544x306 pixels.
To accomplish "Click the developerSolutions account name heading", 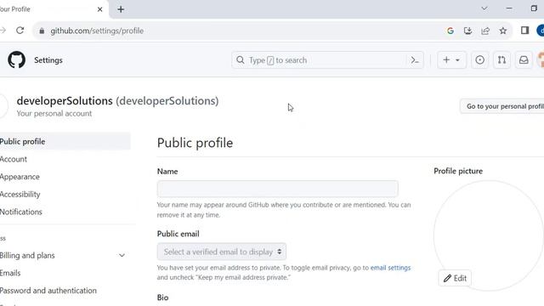I will [x=117, y=100].
